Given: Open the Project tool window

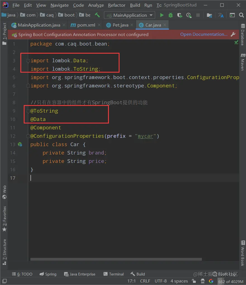Looking at the screenshot, I should tap(4, 34).
